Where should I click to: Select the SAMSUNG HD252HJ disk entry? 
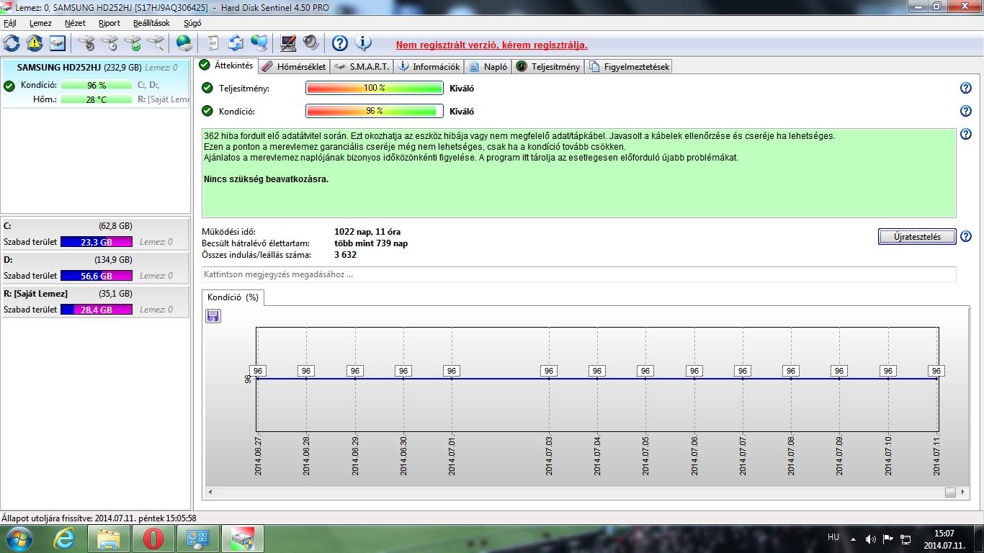point(96,83)
